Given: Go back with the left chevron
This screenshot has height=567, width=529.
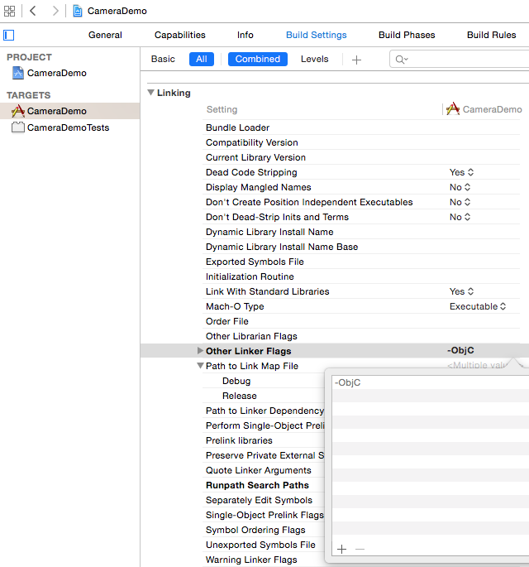Looking at the screenshot, I should tap(33, 11).
